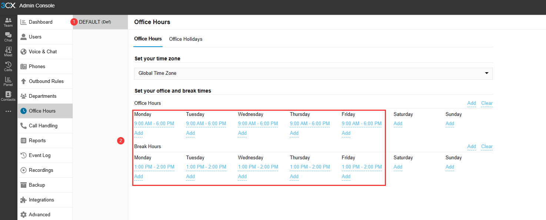Select the DEFAULT department entry
The width and height of the screenshot is (546, 220).
(100, 22)
